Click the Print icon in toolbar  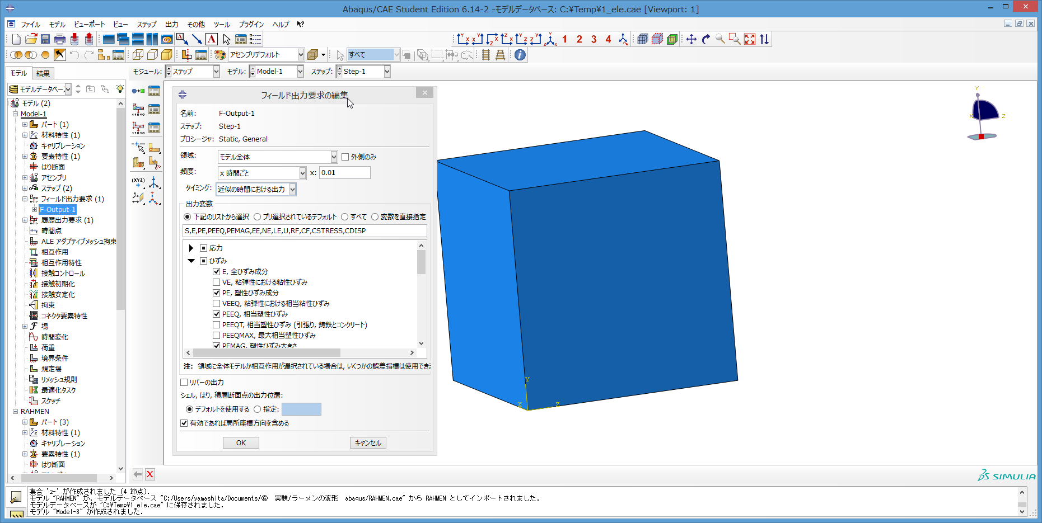coord(60,39)
